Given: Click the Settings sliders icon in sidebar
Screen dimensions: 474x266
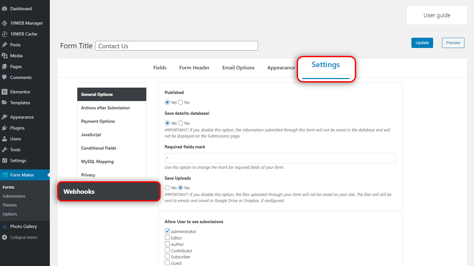Looking at the screenshot, I should click(x=4, y=160).
